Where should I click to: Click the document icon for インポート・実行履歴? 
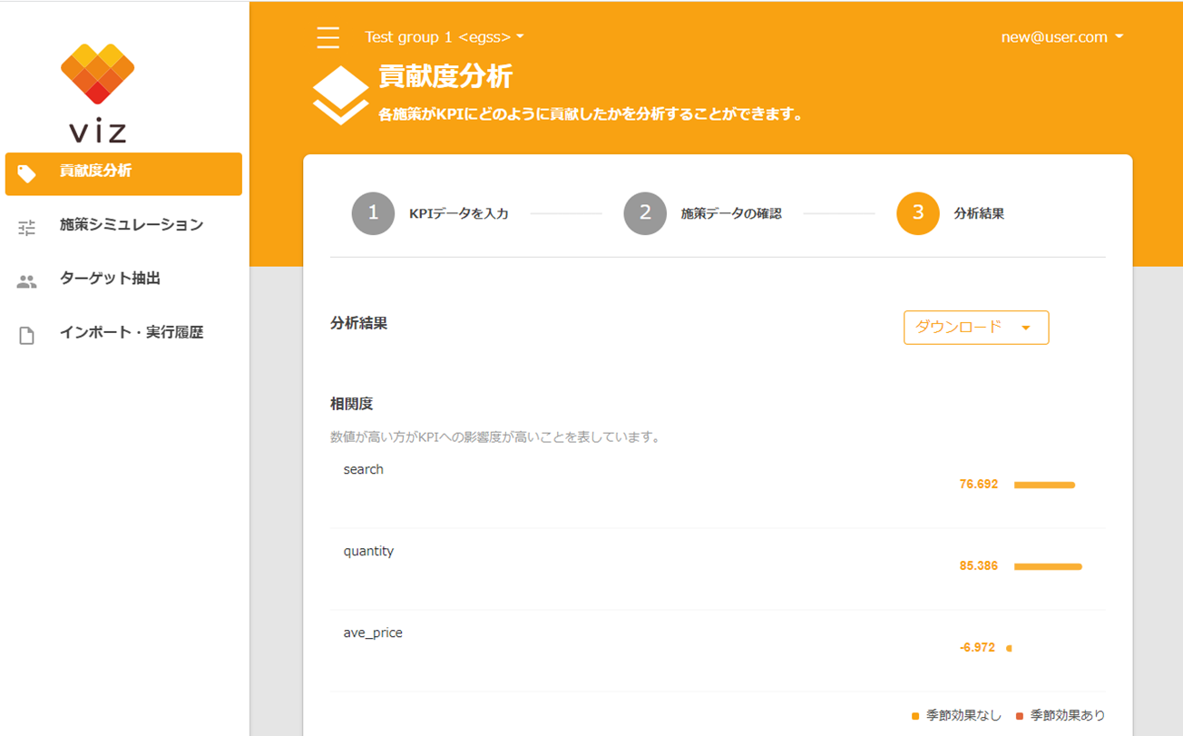click(27, 337)
